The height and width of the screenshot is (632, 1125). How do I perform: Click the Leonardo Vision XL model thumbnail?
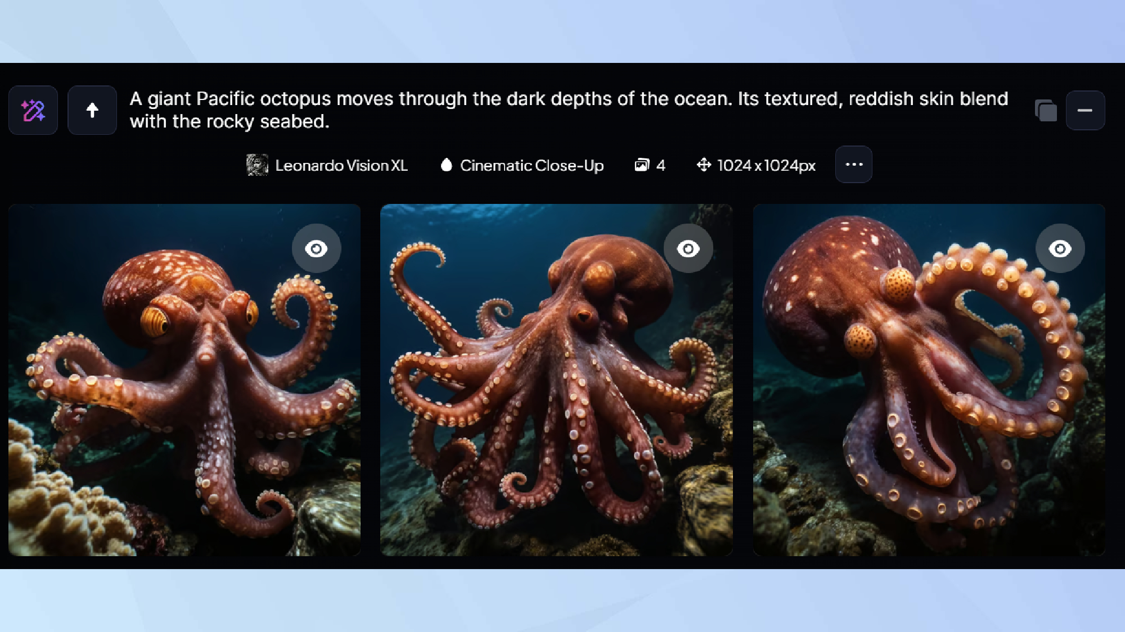(258, 165)
